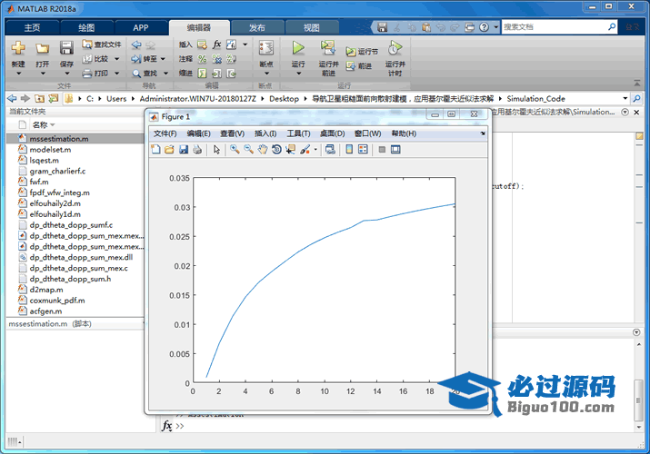The image size is (650, 454).
Task: Open the brush tool color dropdown
Action: point(315,150)
